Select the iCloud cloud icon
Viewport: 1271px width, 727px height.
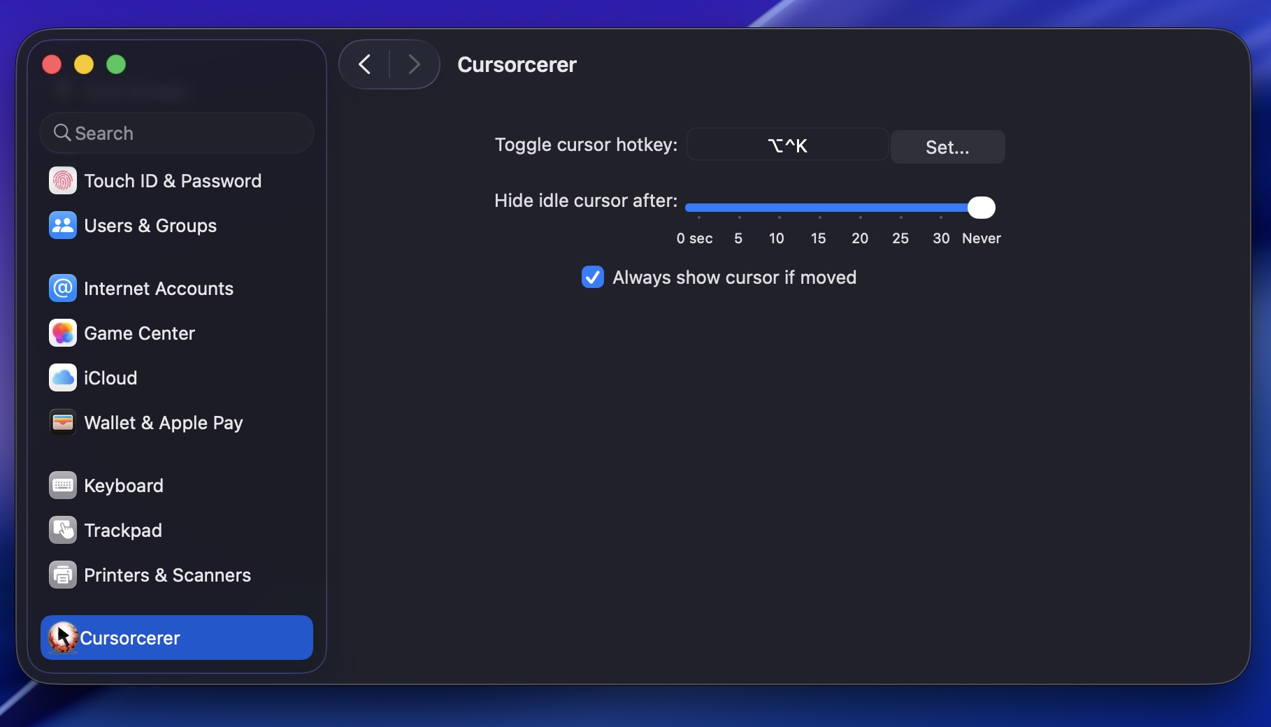pyautogui.click(x=62, y=378)
